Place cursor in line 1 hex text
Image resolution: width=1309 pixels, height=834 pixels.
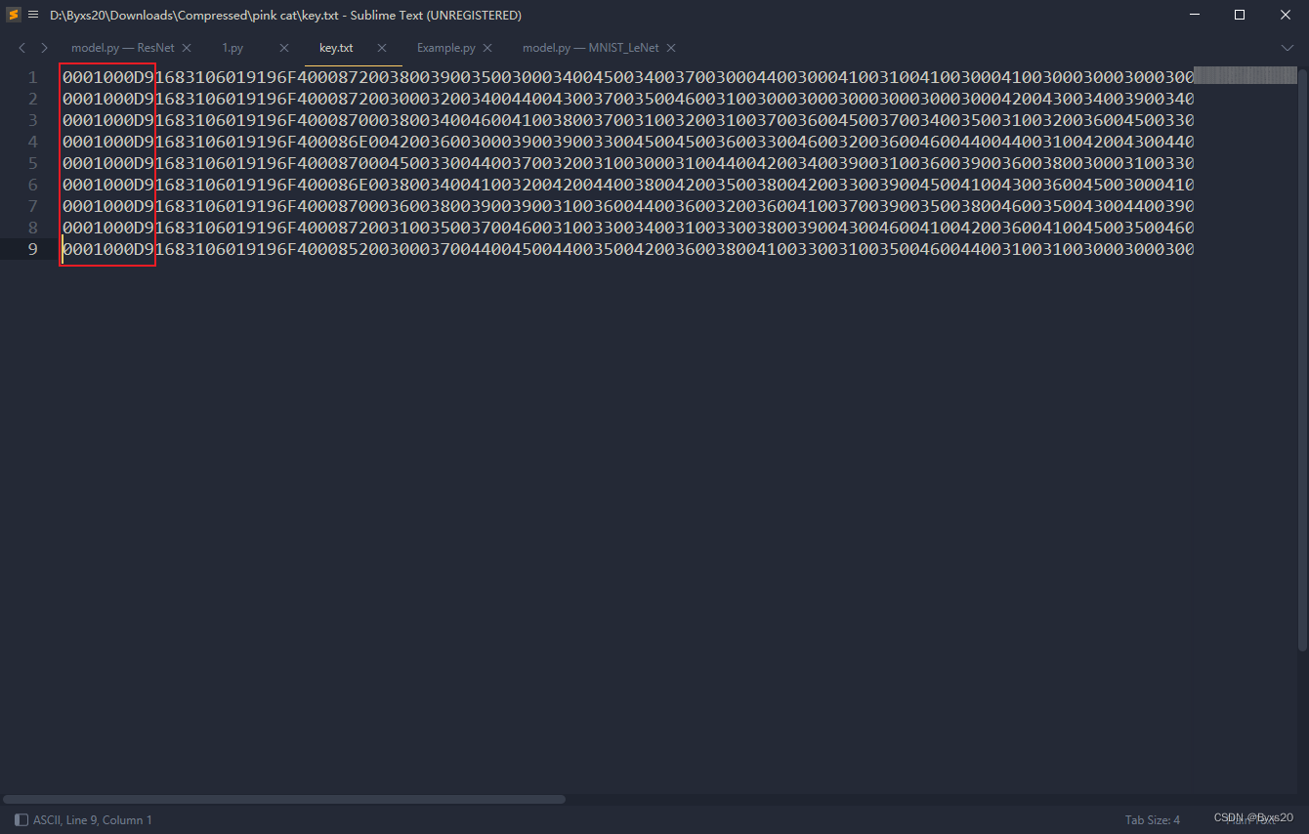click(627, 78)
